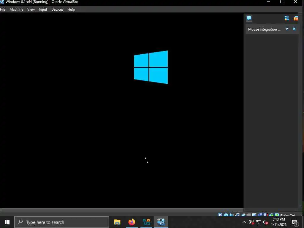Image resolution: width=304 pixels, height=228 pixels.
Task: Select the Windows 8.1 VM taskbar button
Action: 161,222
